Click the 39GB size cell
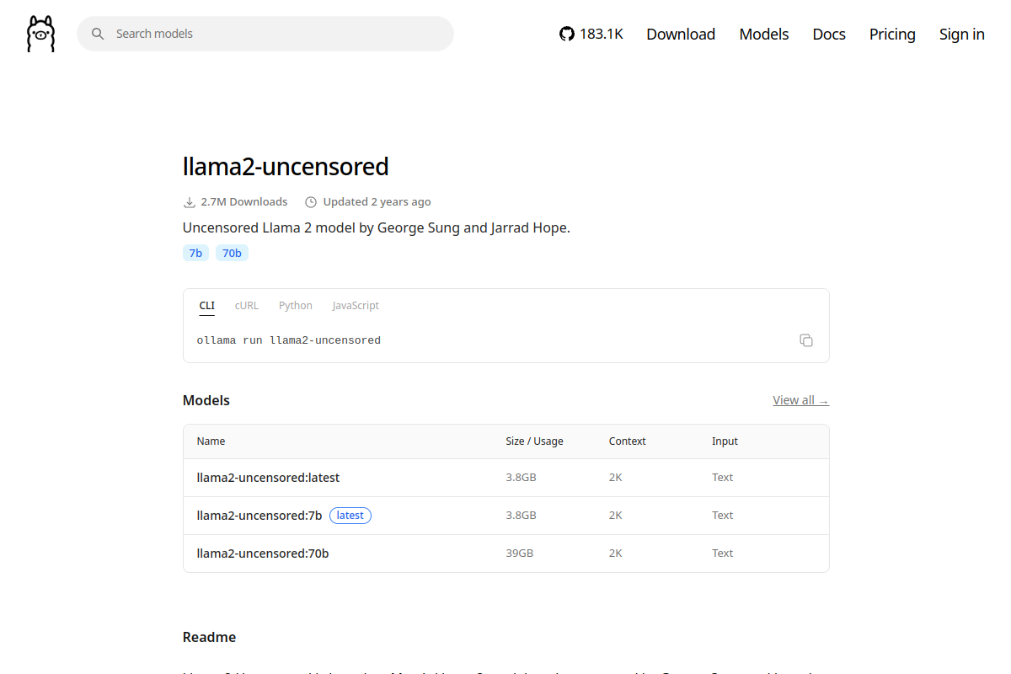 520,554
